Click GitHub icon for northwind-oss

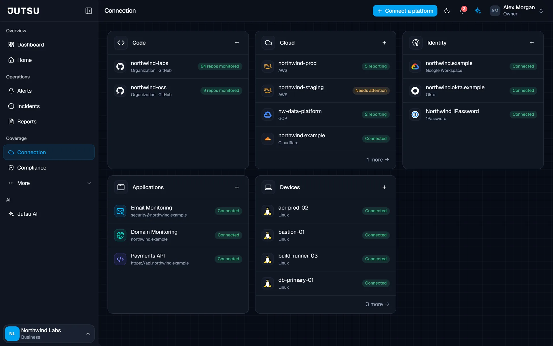pos(120,91)
